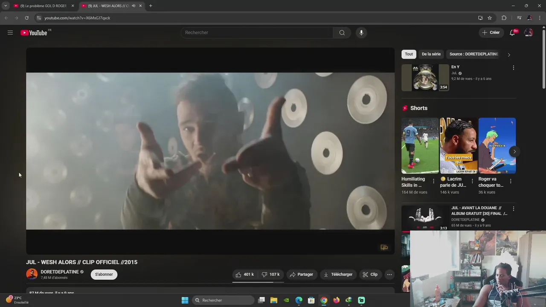Open options for the En Y video
This screenshot has width=546, height=307.
[x=513, y=68]
